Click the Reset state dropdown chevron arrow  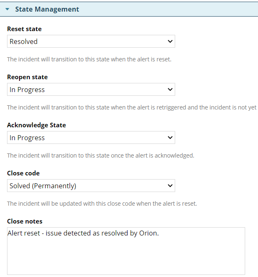pyautogui.click(x=170, y=41)
